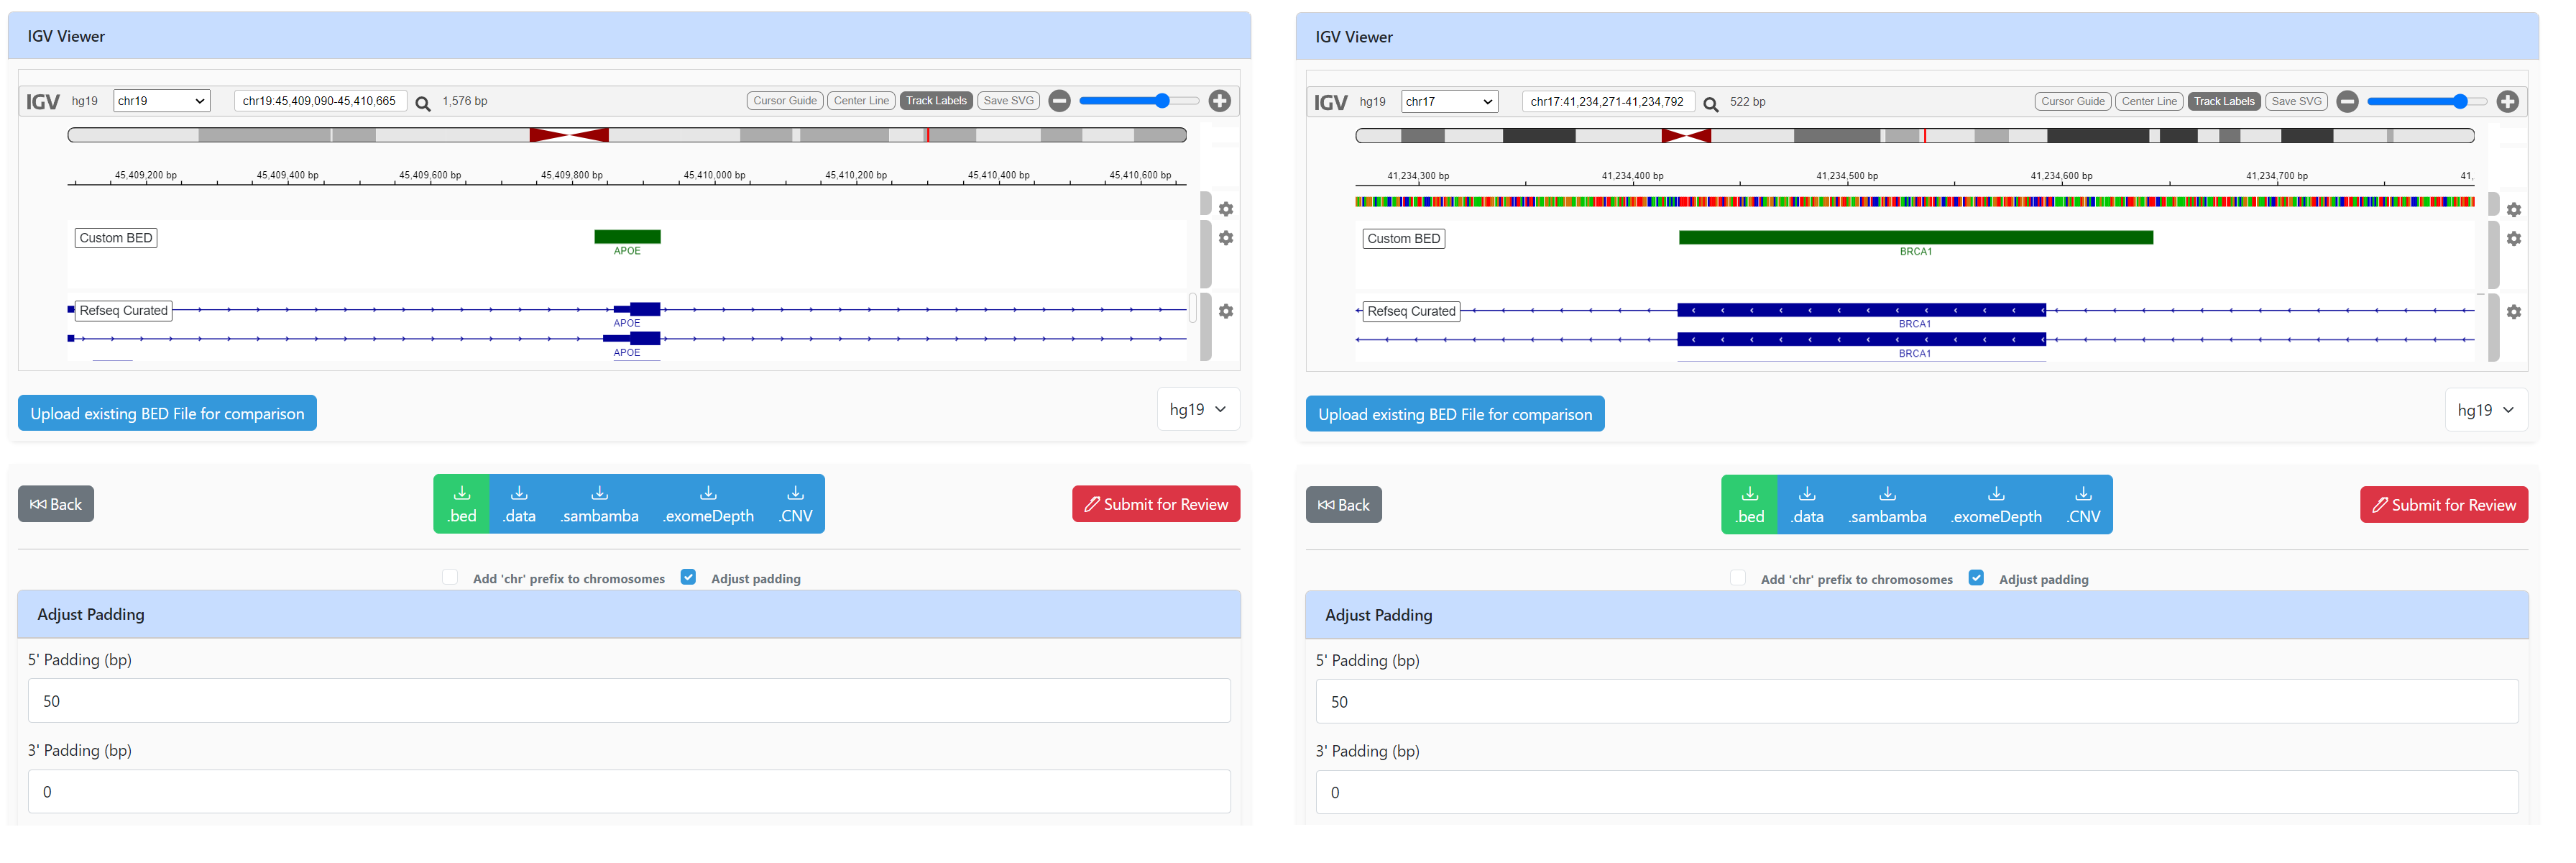Toggle Center Line in right viewer
Screen dimensions: 2576x863
pos(2149,102)
